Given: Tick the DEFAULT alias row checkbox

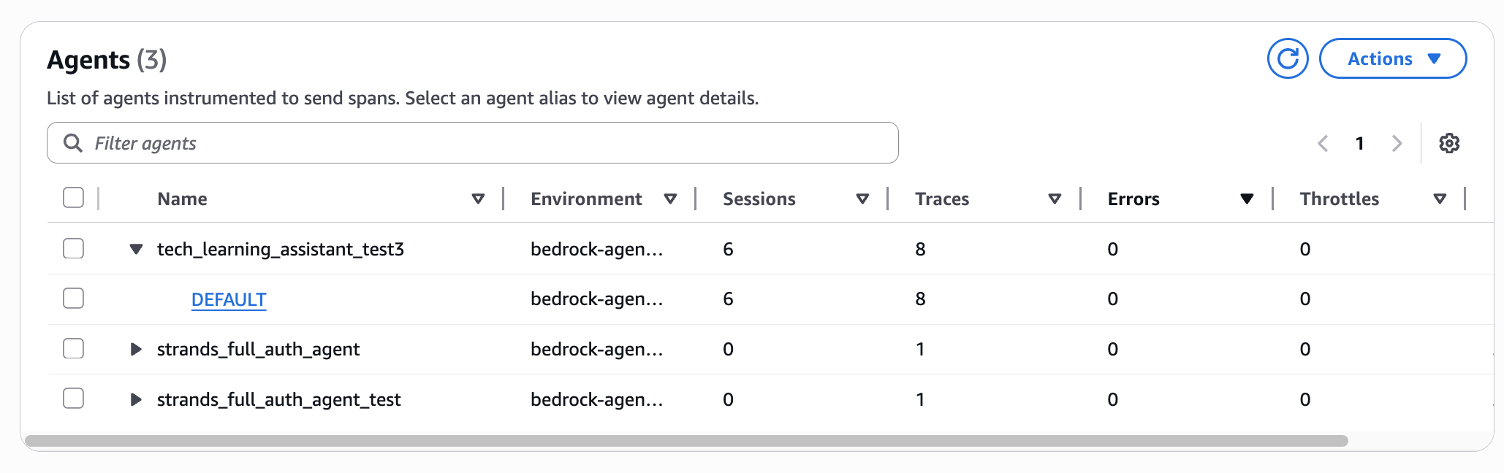Looking at the screenshot, I should coord(73,299).
